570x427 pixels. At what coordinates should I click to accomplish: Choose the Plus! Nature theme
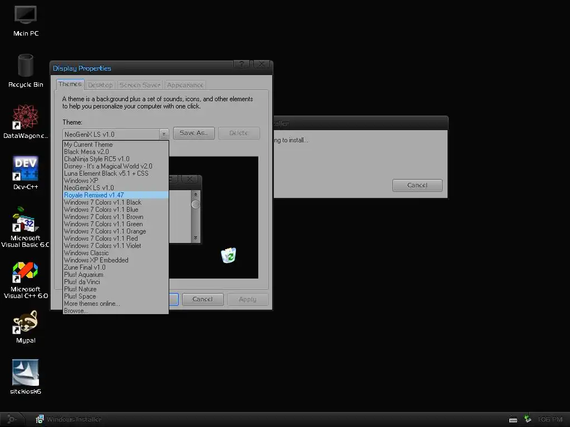tap(116, 289)
